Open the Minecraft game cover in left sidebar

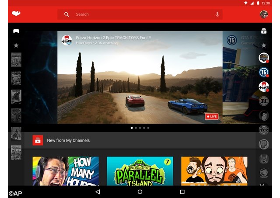click(x=16, y=60)
